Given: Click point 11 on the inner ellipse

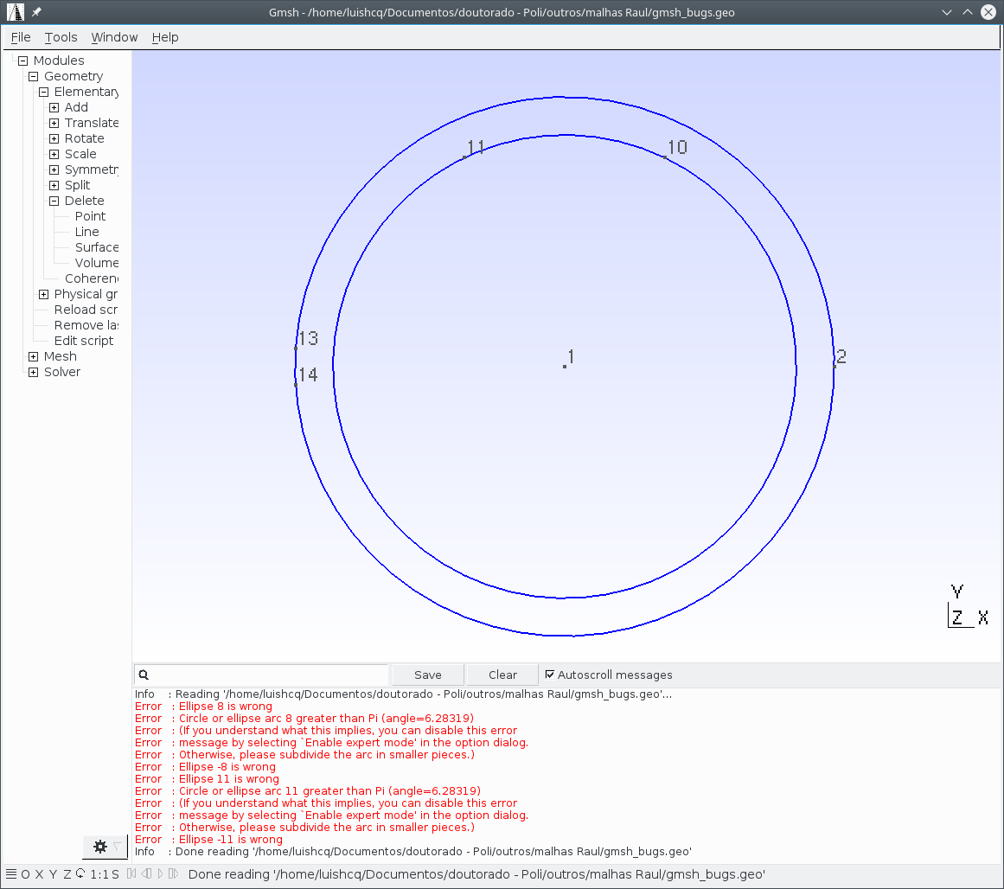Looking at the screenshot, I should click(464, 157).
